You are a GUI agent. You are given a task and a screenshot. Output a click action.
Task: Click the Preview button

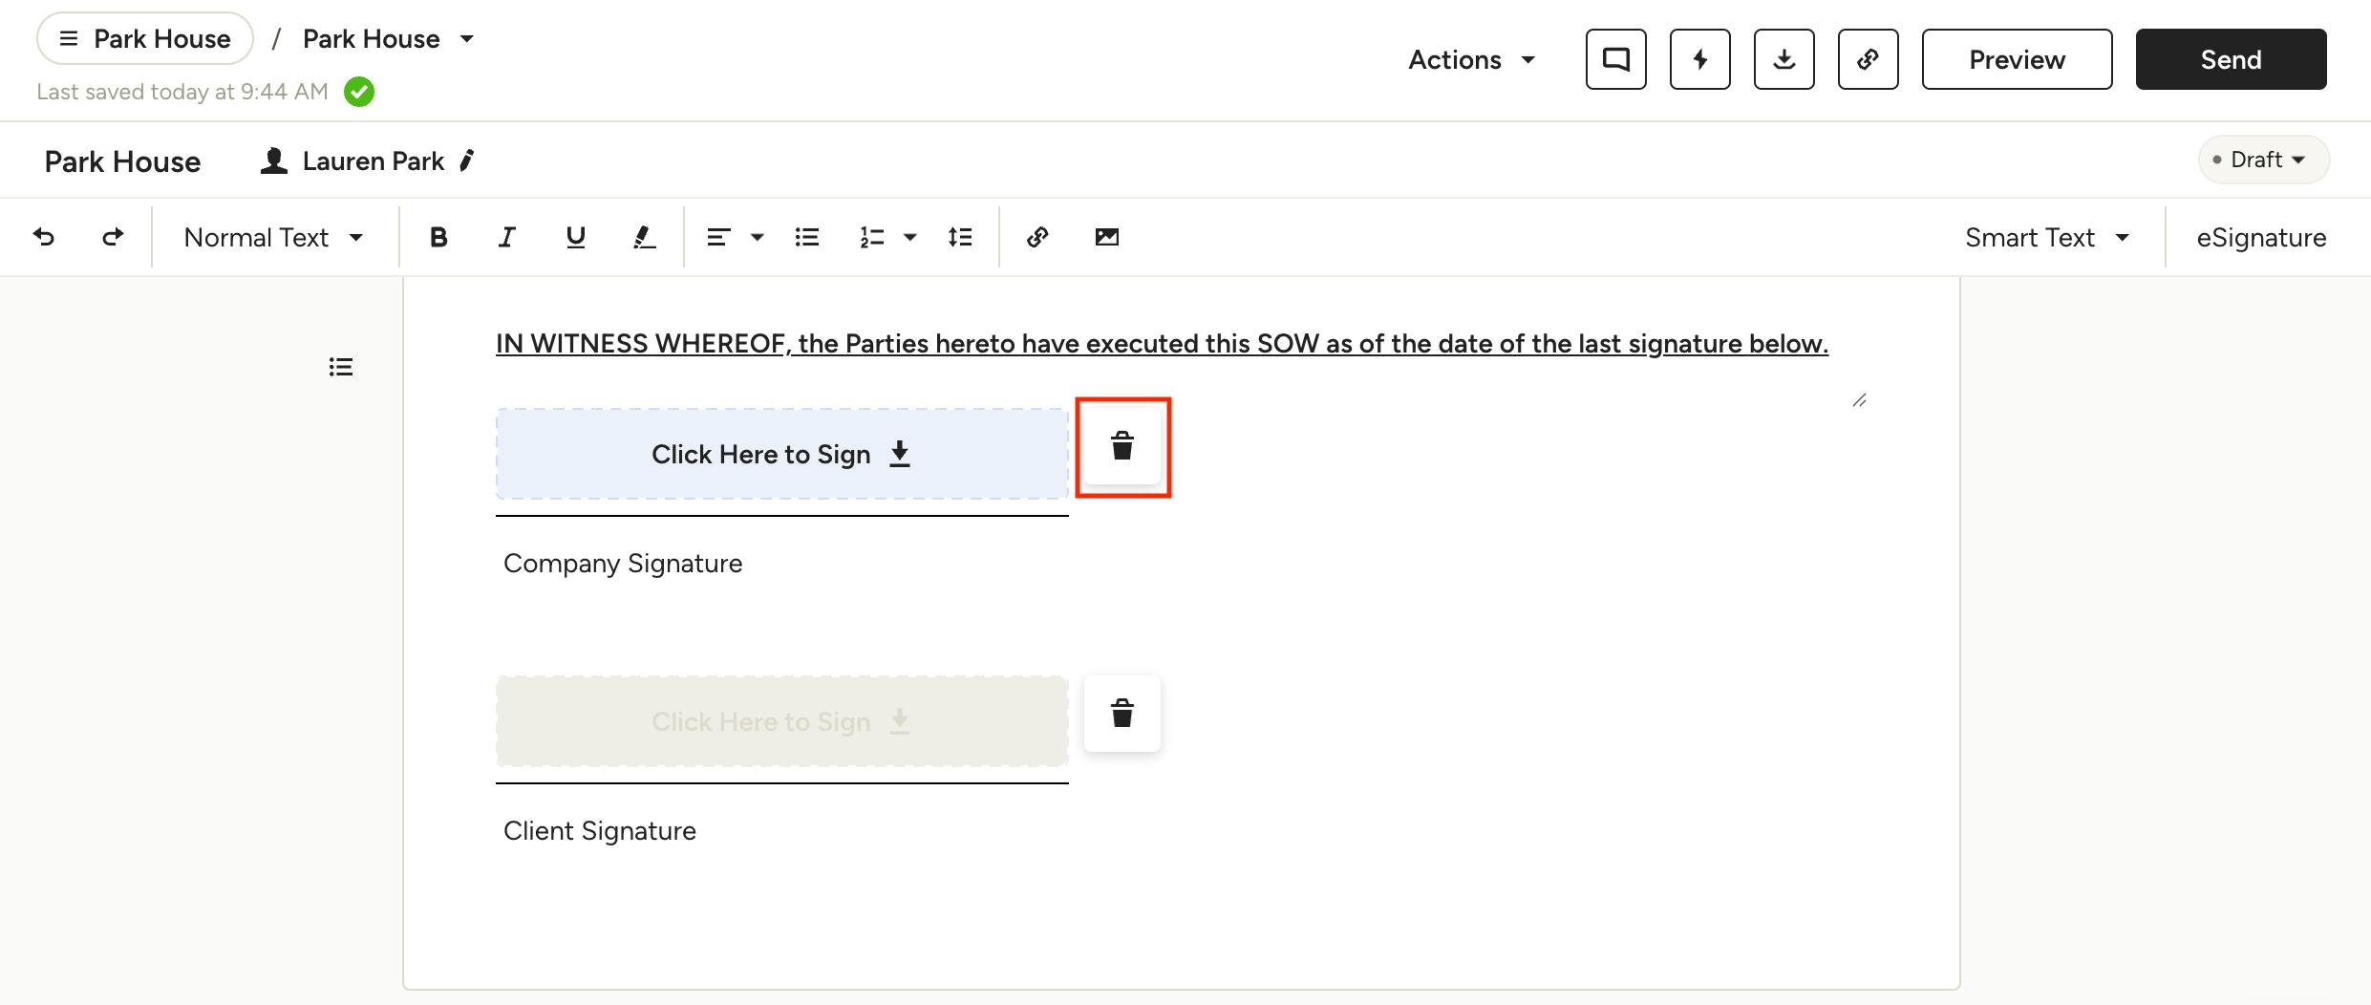tap(2017, 59)
